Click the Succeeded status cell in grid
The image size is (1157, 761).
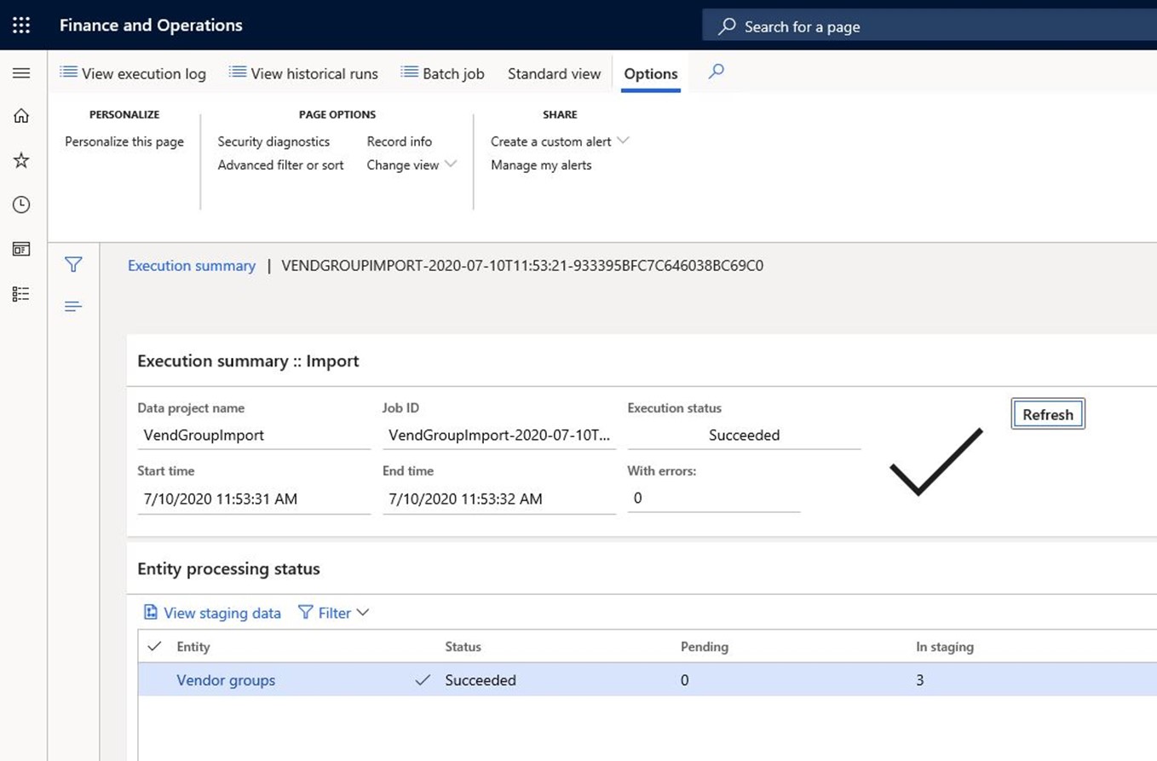pos(481,680)
